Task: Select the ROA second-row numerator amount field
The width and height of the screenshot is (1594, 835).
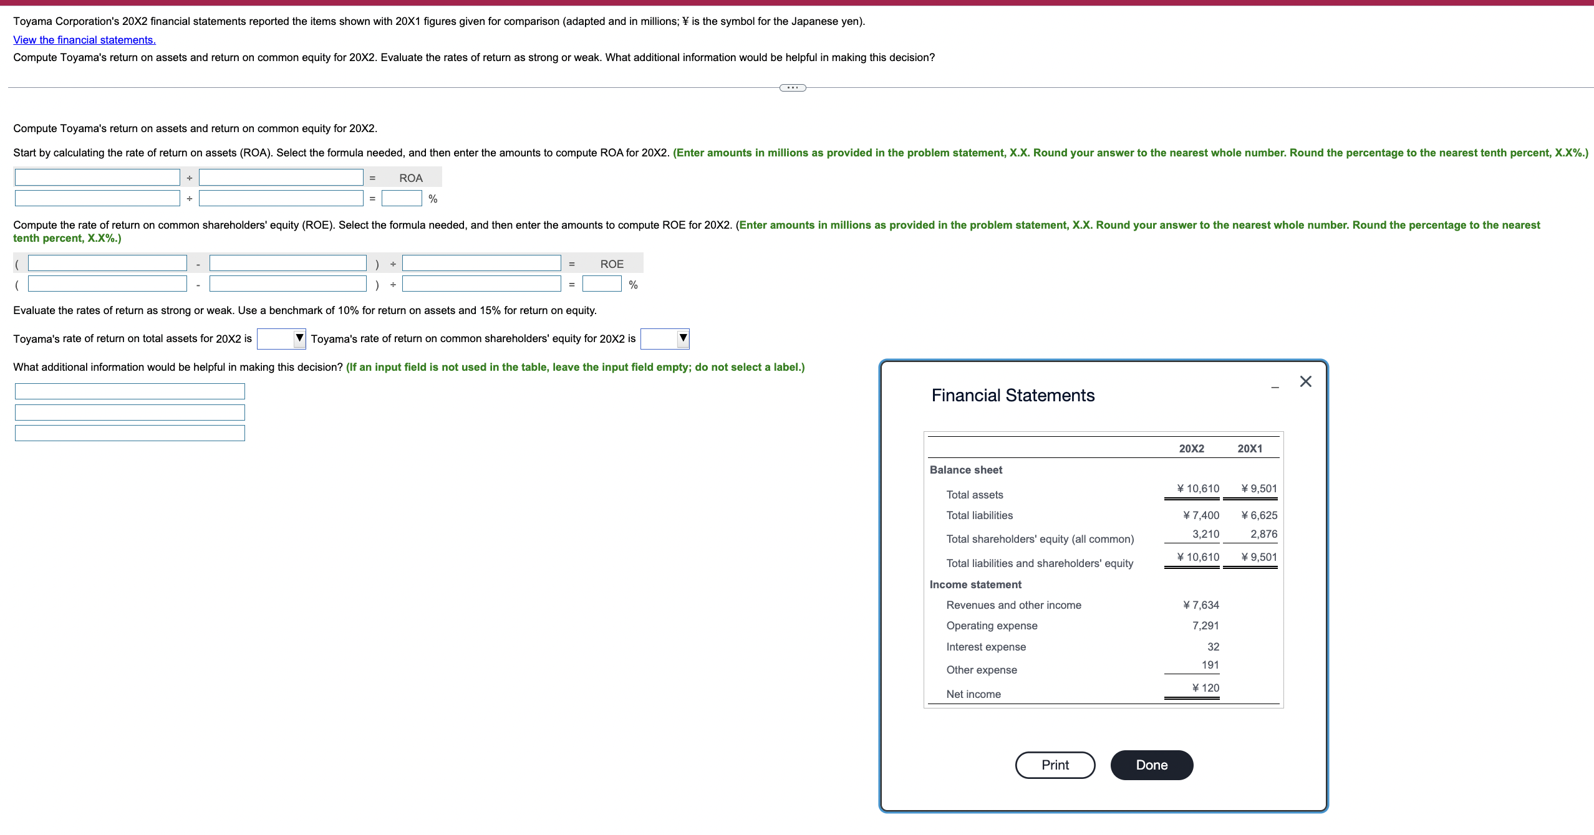Action: tap(97, 198)
